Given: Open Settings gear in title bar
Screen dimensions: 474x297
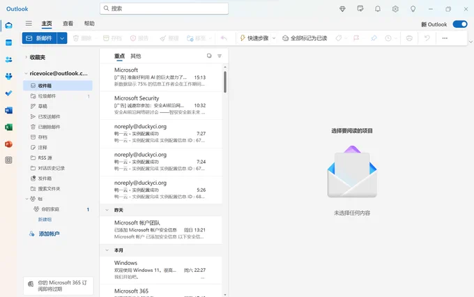Looking at the screenshot, I should click(395, 9).
